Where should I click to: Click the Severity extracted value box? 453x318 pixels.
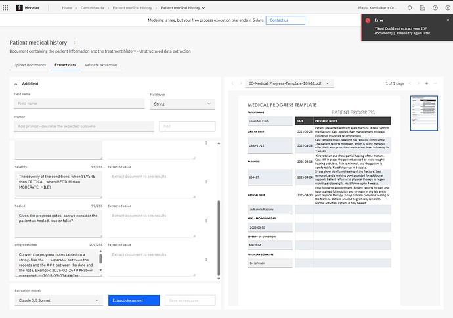152,185
